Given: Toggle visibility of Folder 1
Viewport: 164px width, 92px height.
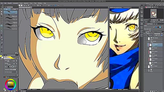Looking at the screenshot, I should [x=145, y=42].
